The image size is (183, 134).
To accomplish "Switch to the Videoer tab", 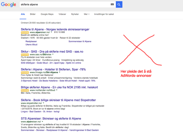I will coord(62,14).
